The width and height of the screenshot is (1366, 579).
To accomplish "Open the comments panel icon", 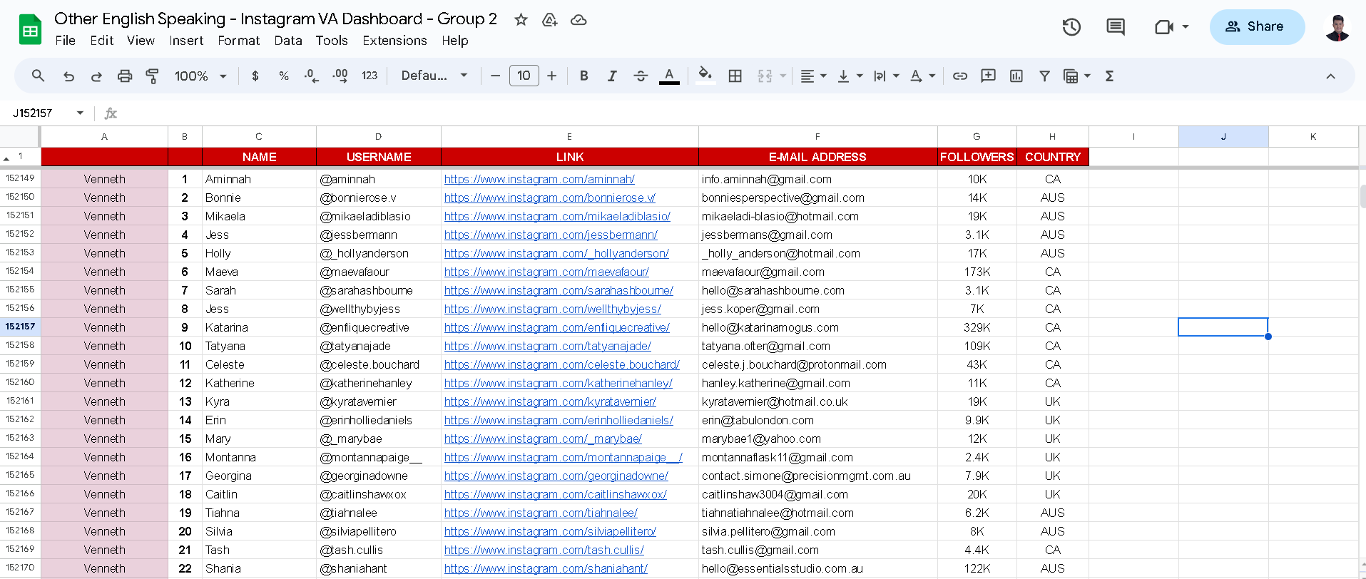I will point(1116,27).
